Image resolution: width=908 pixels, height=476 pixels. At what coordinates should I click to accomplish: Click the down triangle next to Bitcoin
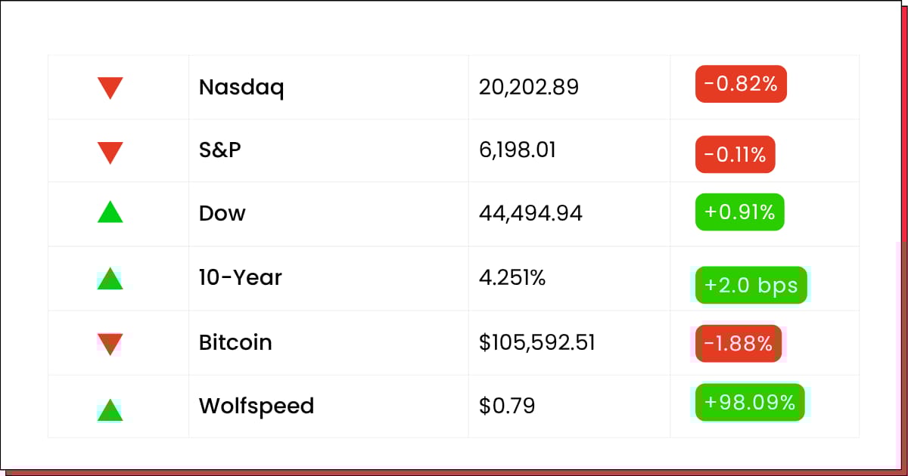110,345
